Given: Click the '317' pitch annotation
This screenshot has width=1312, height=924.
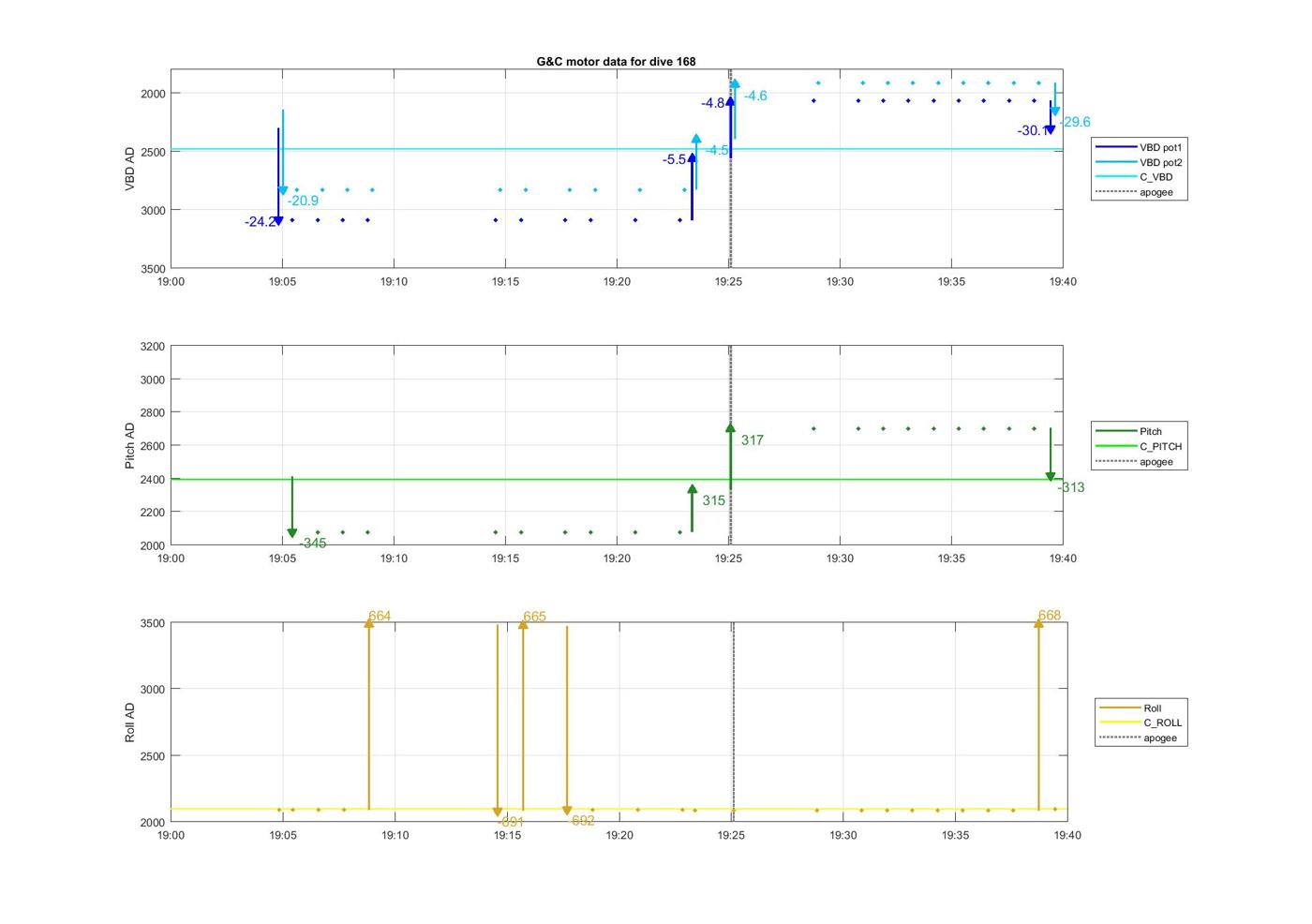Looking at the screenshot, I should (753, 440).
